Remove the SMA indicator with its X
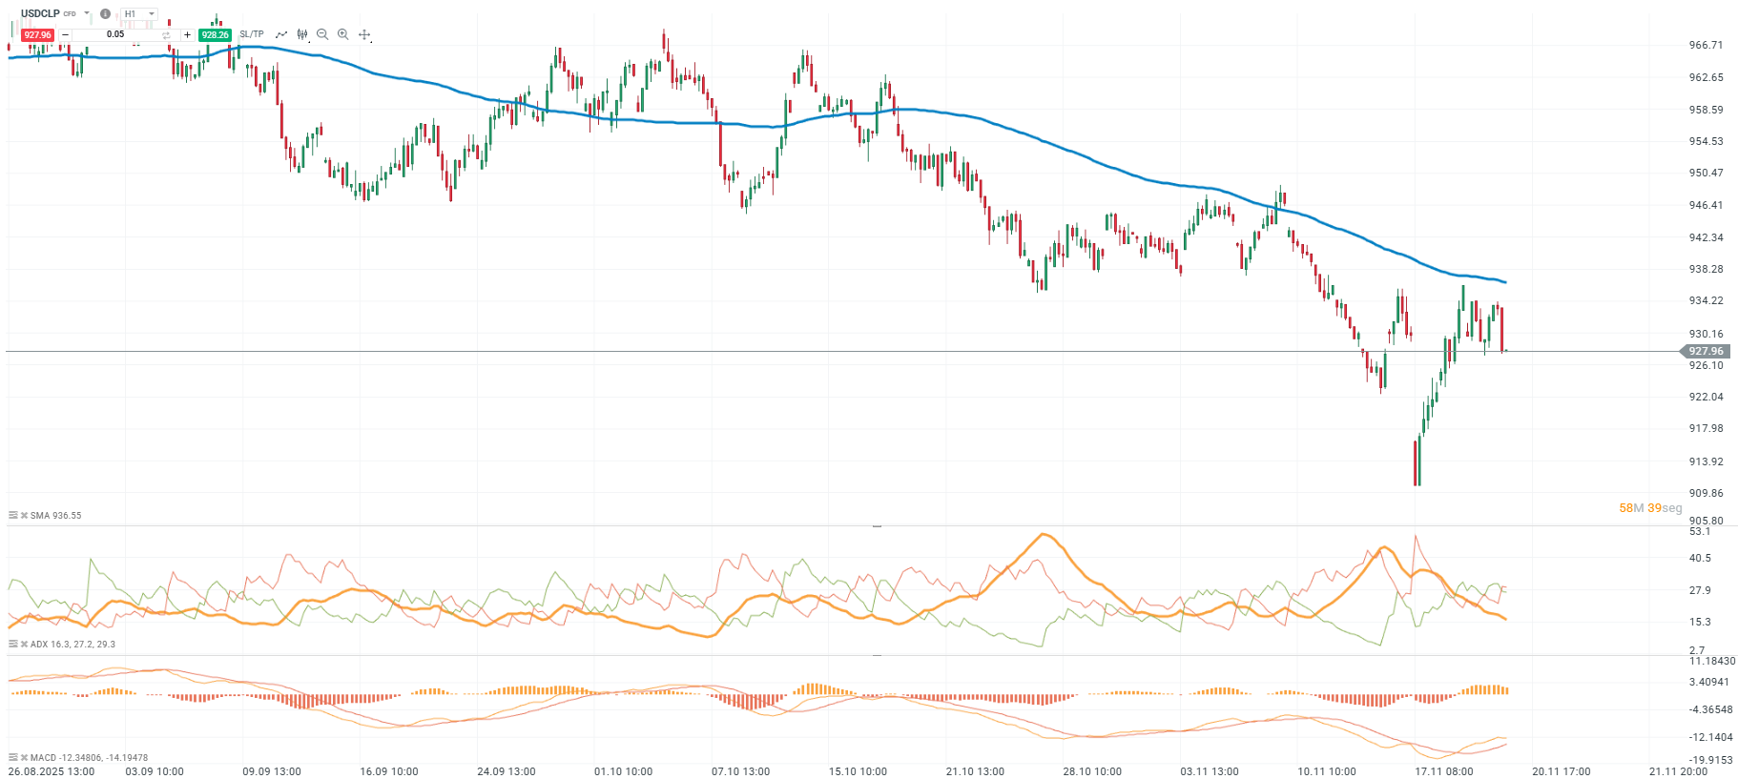1738x779 pixels. [24, 516]
